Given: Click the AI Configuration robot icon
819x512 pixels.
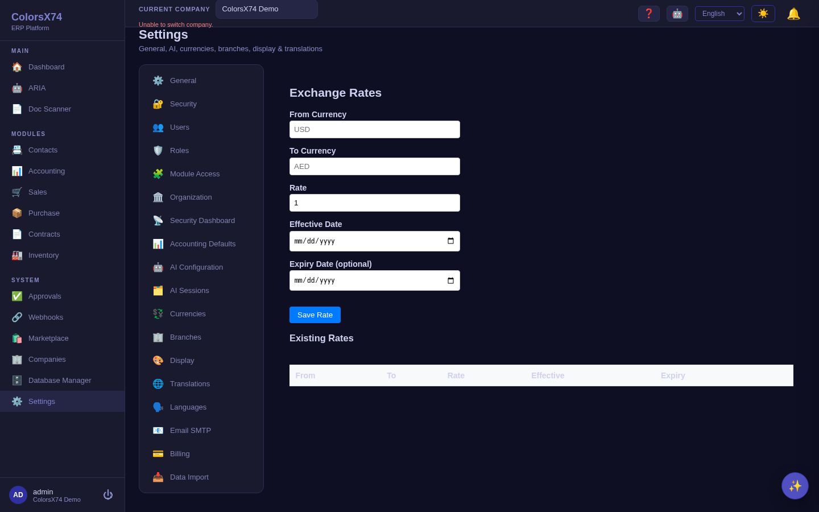Looking at the screenshot, I should click(158, 267).
